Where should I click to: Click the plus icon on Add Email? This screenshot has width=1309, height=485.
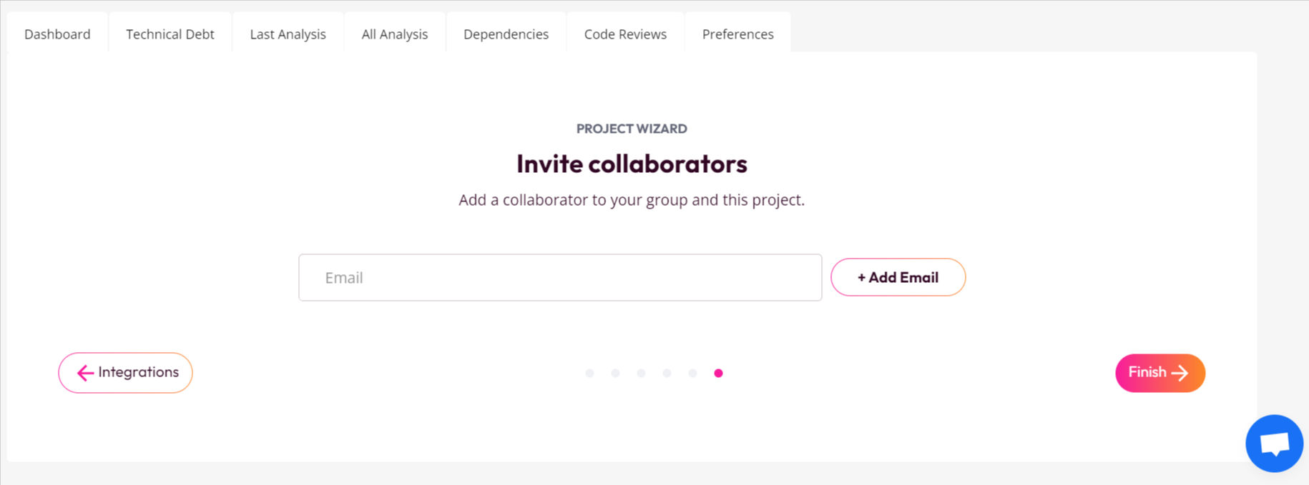click(861, 277)
